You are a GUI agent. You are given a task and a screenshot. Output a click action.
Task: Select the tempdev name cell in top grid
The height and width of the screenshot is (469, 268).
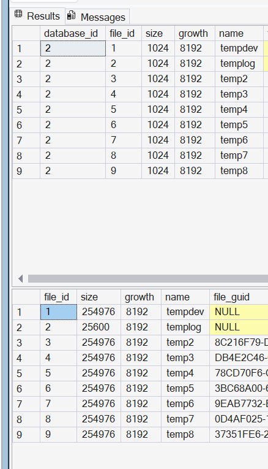click(239, 48)
